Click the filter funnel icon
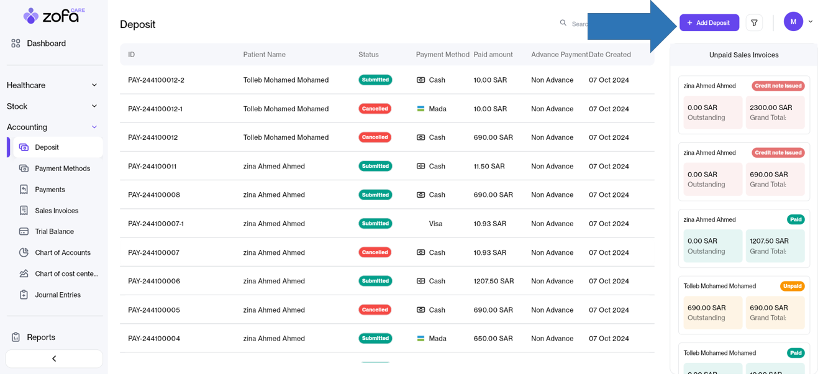 click(754, 23)
